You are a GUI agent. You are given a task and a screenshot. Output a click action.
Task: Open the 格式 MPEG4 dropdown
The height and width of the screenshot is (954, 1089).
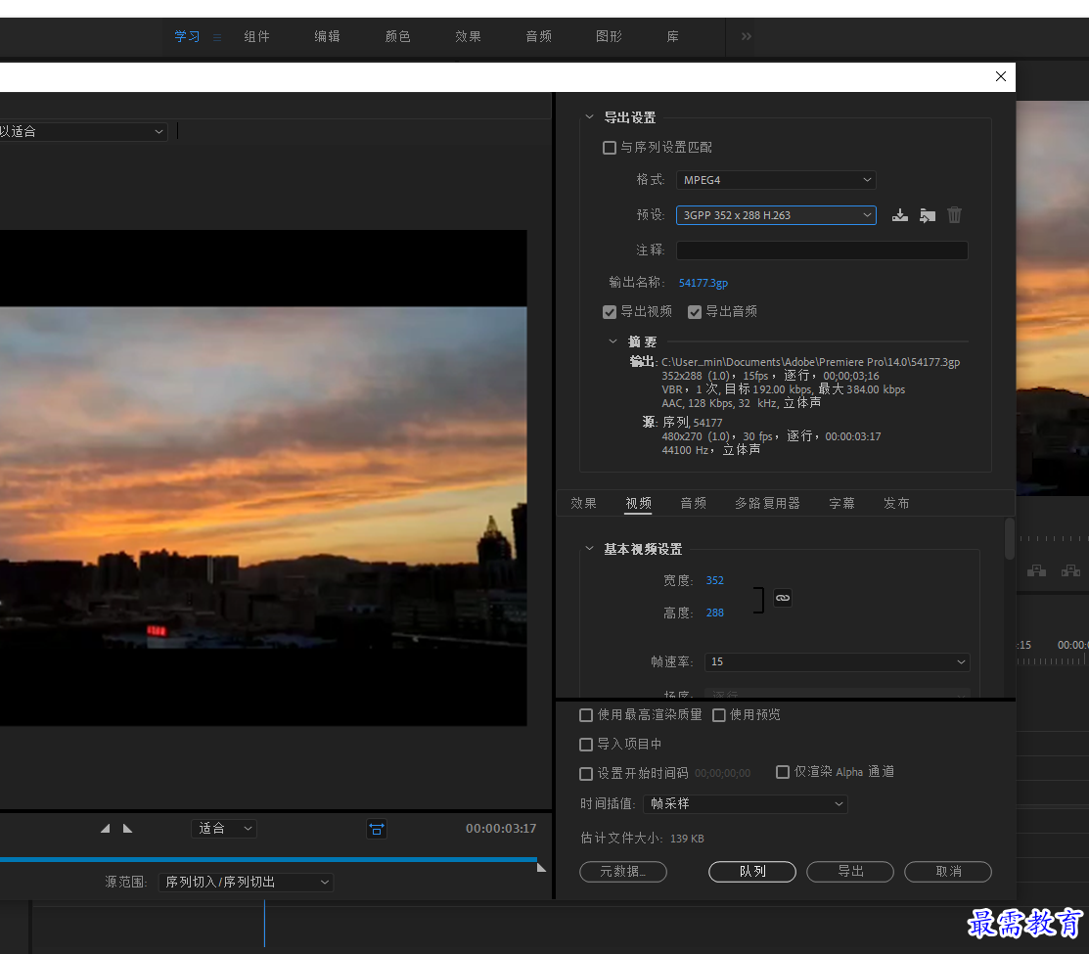tap(776, 180)
